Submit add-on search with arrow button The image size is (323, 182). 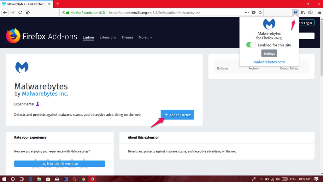[x=310, y=36]
